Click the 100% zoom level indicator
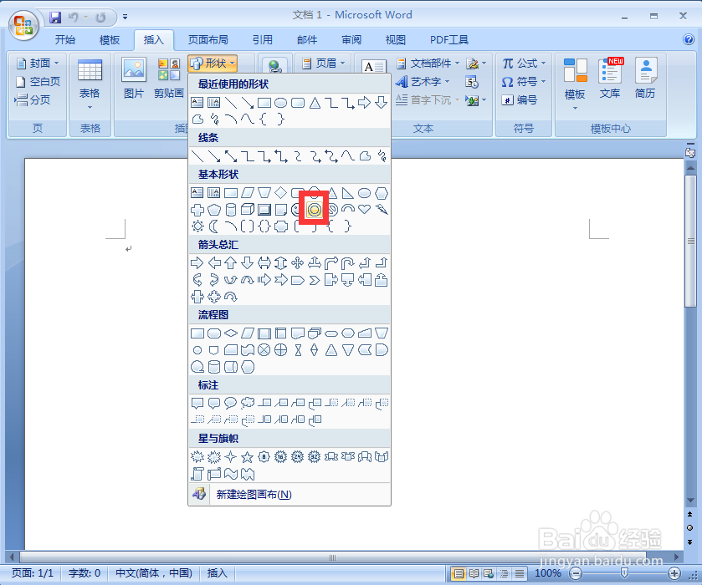Screen dimensions: 702x585 click(x=548, y=573)
